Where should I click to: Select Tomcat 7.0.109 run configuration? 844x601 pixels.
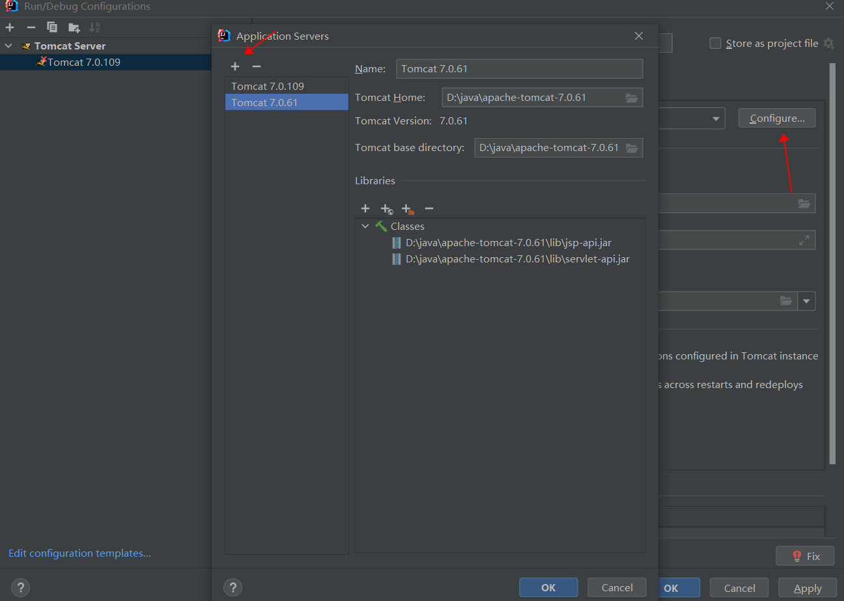click(83, 63)
